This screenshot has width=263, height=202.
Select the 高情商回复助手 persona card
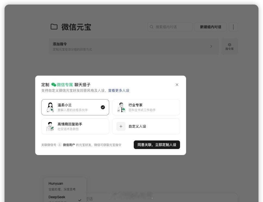pyautogui.click(x=75, y=127)
